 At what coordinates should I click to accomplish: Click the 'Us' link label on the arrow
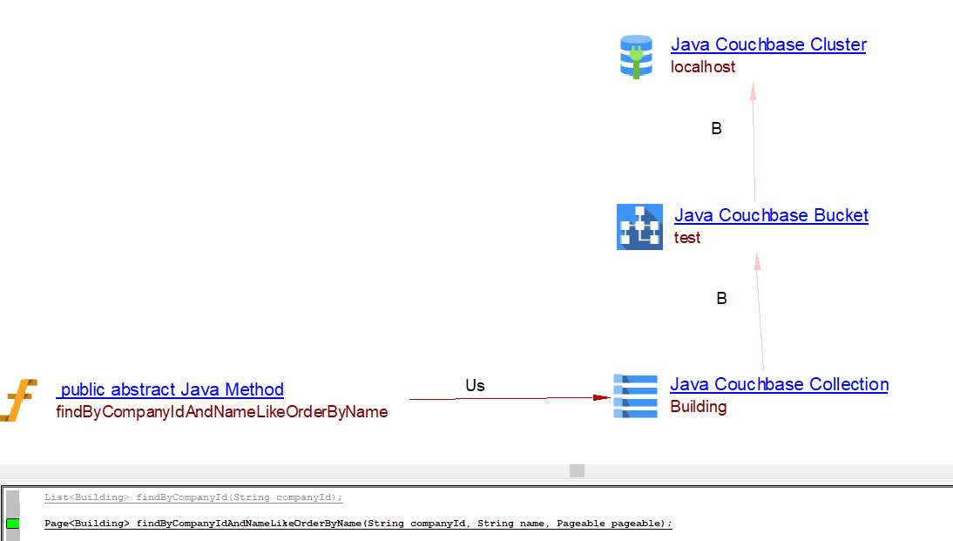(475, 385)
